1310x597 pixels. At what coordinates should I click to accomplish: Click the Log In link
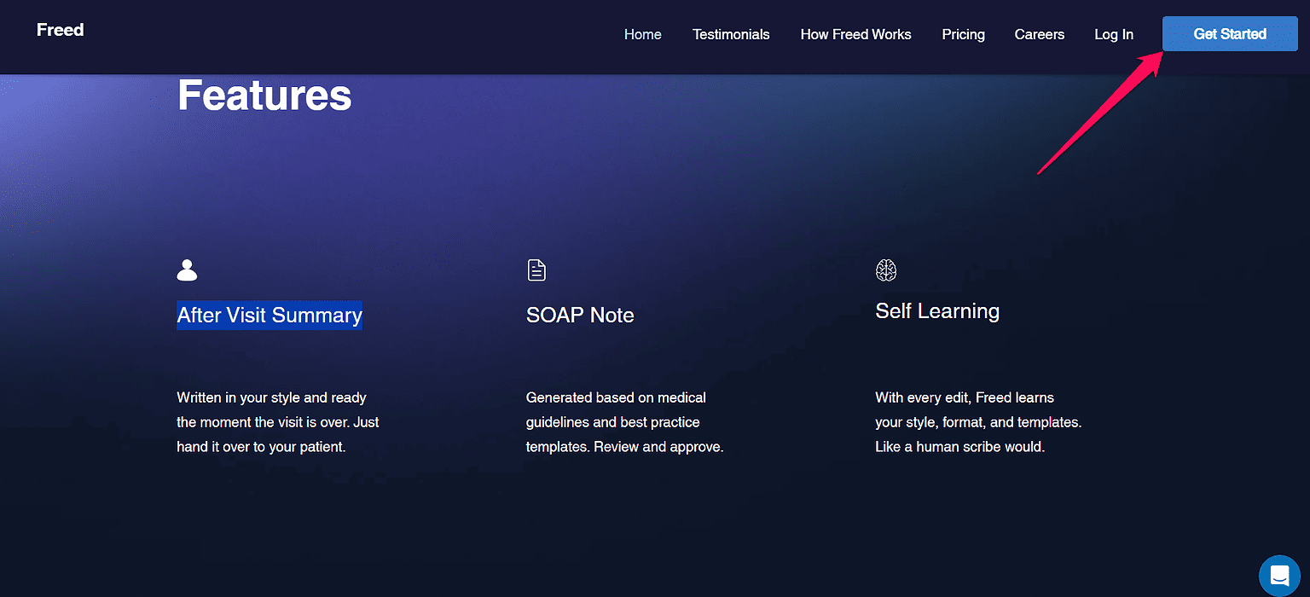coord(1114,34)
